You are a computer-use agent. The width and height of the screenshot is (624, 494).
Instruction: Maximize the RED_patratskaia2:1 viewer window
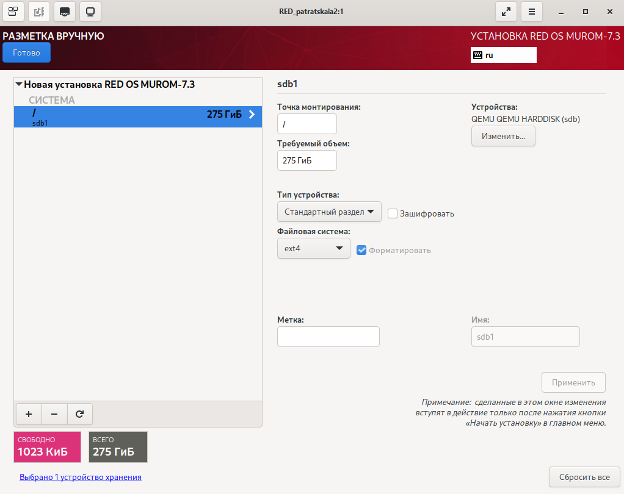point(585,12)
